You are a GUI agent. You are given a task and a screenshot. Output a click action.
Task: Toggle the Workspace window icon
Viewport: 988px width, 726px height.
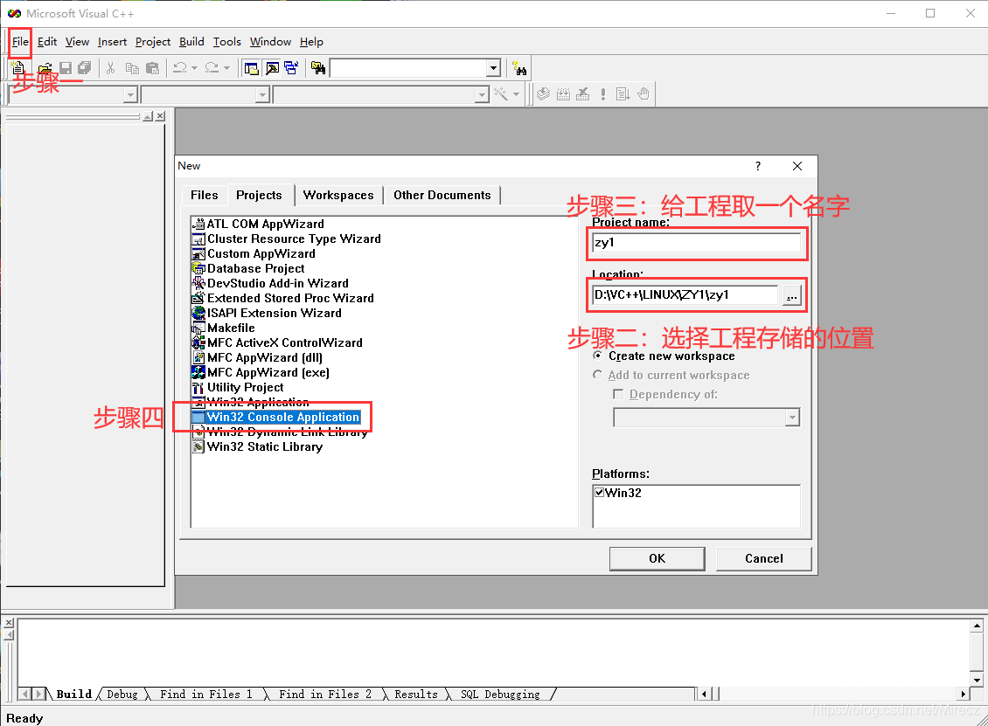251,68
